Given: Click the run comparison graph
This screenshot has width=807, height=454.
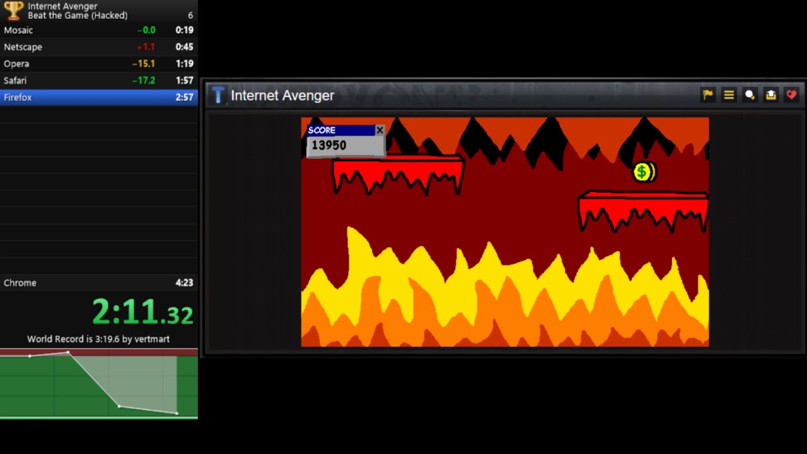Looking at the screenshot, I should click(x=99, y=383).
